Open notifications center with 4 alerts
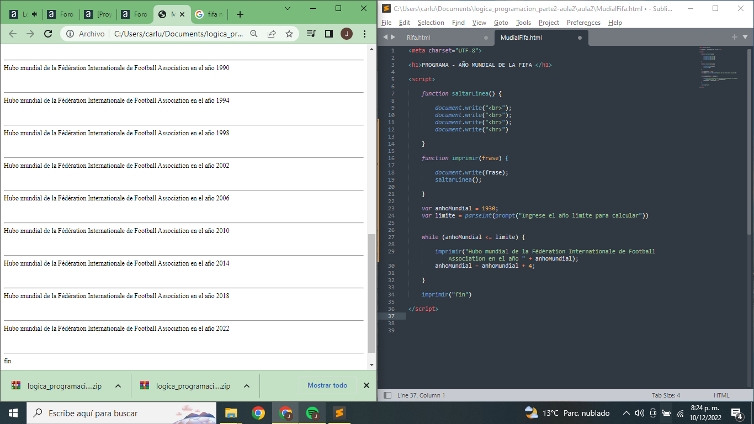 point(737,413)
